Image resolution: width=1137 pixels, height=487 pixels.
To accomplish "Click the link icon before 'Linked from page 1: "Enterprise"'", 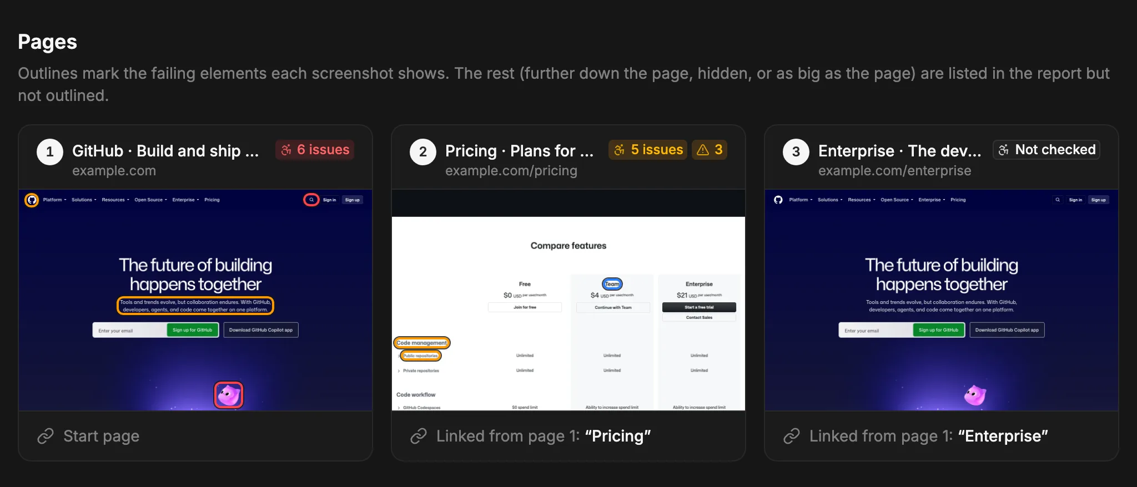I will [x=792, y=437].
